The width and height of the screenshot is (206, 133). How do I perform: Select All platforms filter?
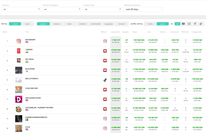click(178, 24)
